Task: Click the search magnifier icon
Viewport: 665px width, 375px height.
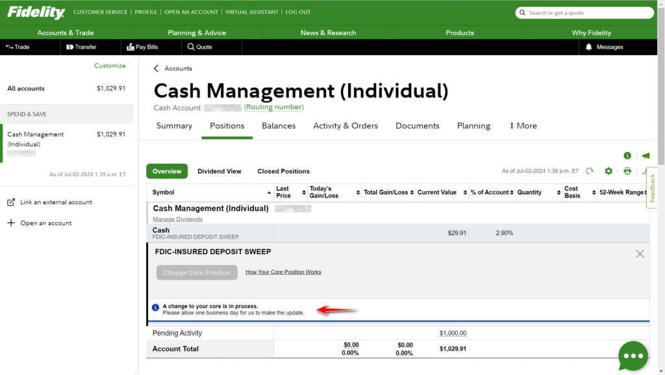Action: point(523,13)
